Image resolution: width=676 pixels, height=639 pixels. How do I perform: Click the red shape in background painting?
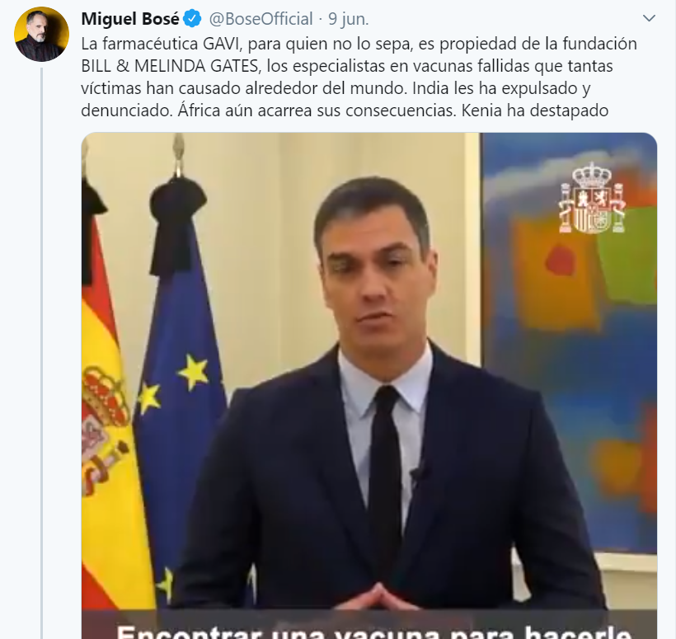(x=561, y=260)
